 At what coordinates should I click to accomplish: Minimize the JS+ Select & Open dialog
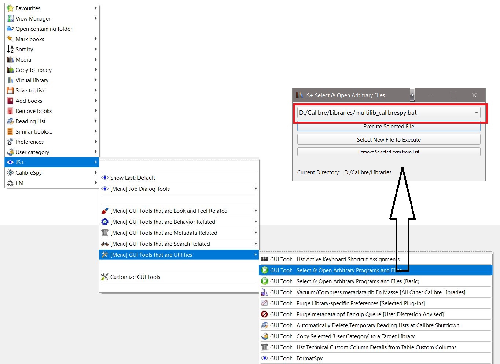431,95
